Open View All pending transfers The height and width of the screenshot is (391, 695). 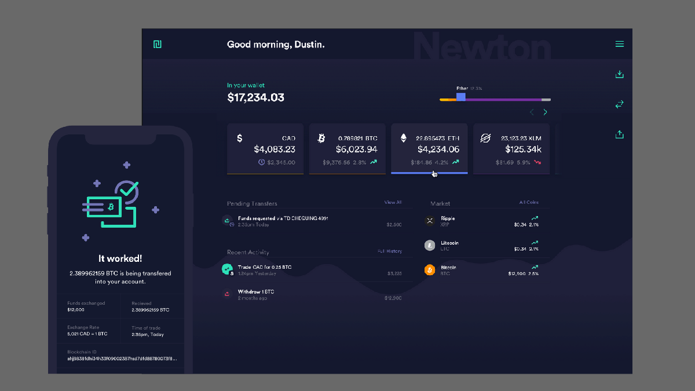pos(393,202)
